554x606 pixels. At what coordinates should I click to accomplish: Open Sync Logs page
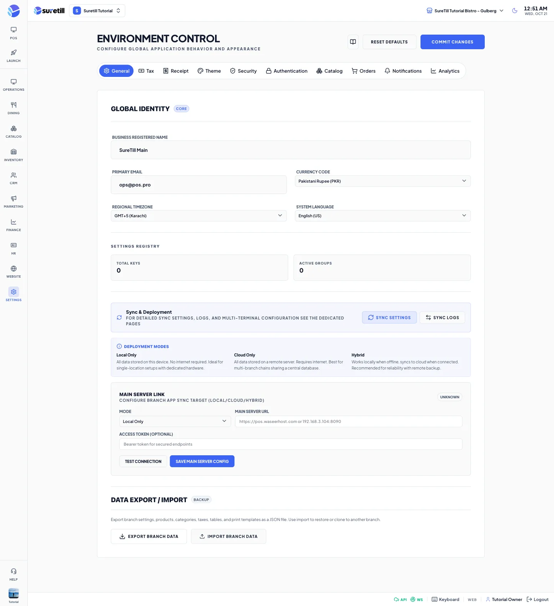coord(442,318)
